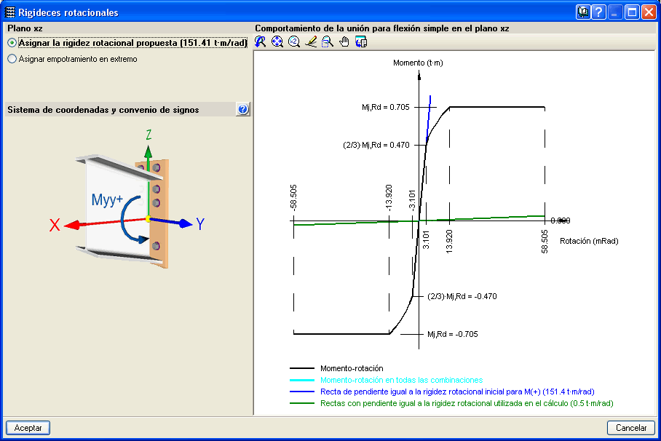Click the '(2/3)·Mj,Rd = 0.470' graph label

pyautogui.click(x=376, y=145)
